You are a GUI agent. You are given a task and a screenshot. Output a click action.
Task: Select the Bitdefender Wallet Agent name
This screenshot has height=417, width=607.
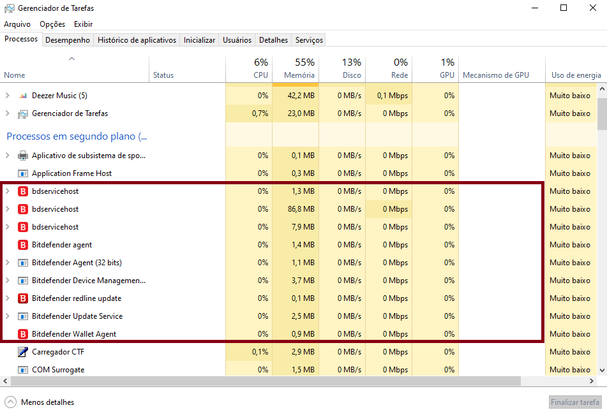point(74,334)
